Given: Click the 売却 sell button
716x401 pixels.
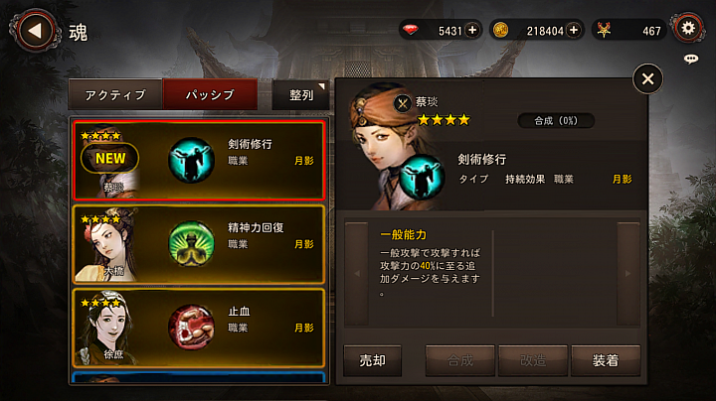Looking at the screenshot, I should pos(372,360).
